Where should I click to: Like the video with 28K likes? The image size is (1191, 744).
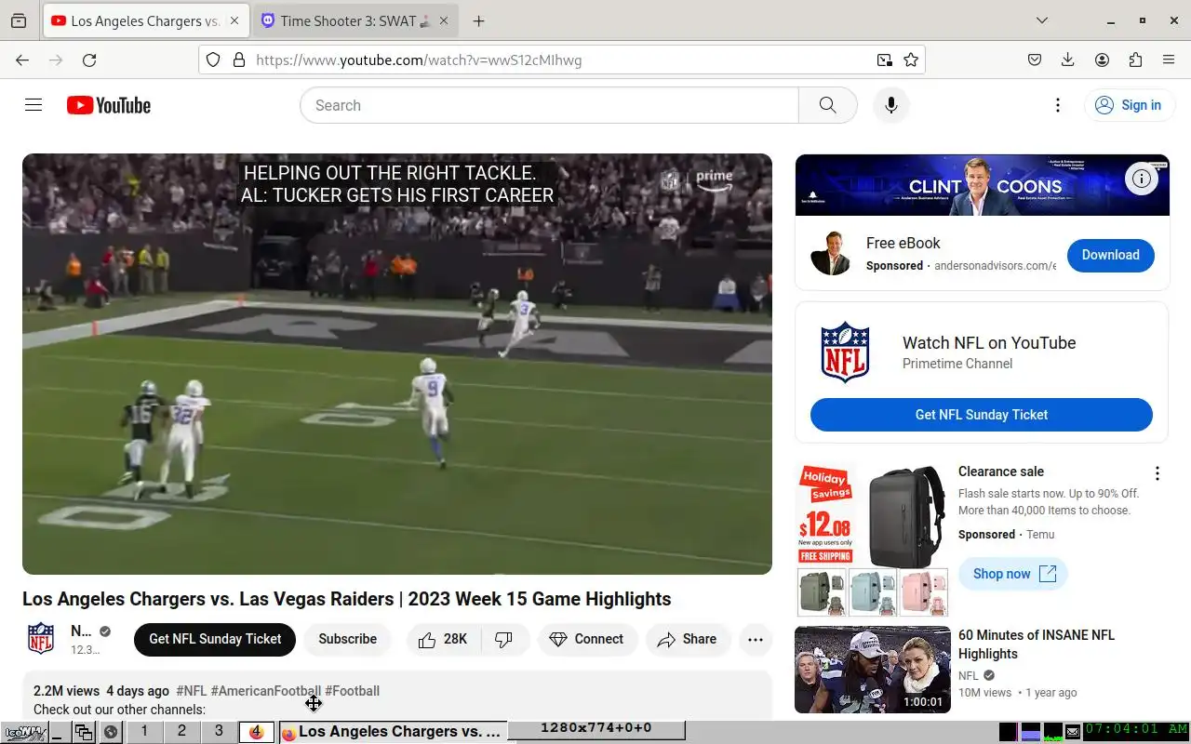pos(443,639)
